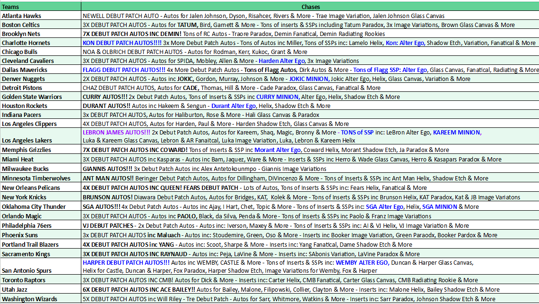Select the DURANT AUTOS chases cell
The image size is (539, 304).
[310, 105]
